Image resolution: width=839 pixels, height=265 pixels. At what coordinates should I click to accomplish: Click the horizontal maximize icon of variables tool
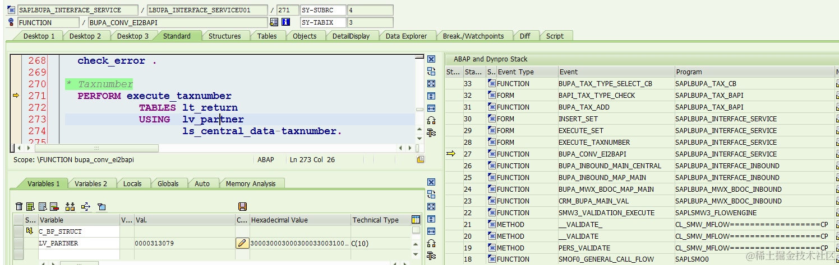[x=431, y=231]
